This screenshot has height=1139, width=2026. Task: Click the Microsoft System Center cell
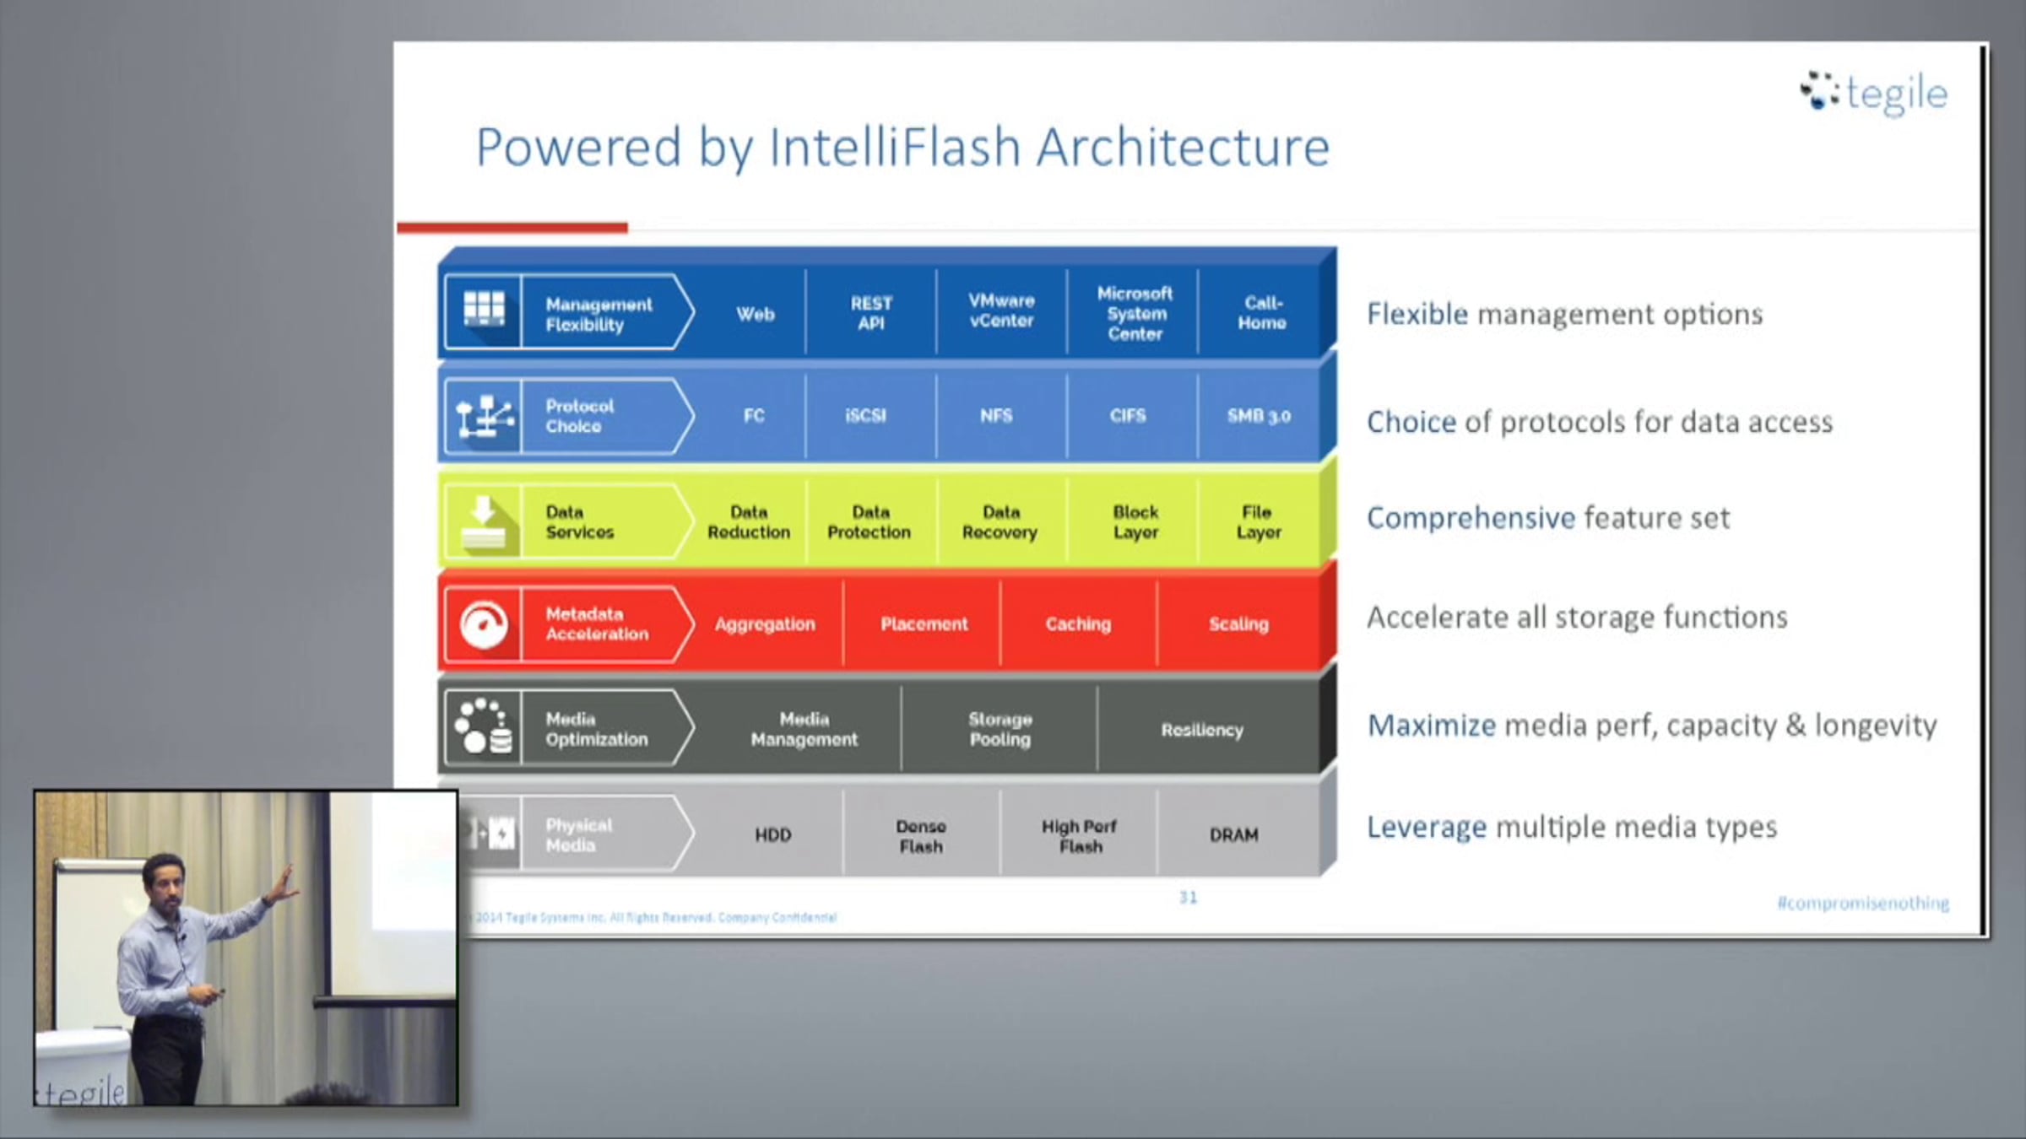(1135, 313)
